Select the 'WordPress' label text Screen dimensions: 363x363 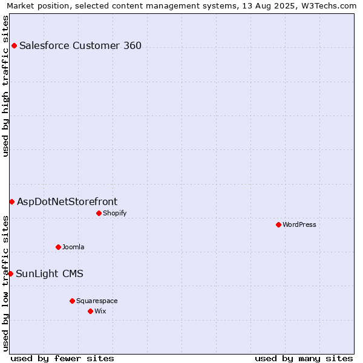[x=299, y=224]
